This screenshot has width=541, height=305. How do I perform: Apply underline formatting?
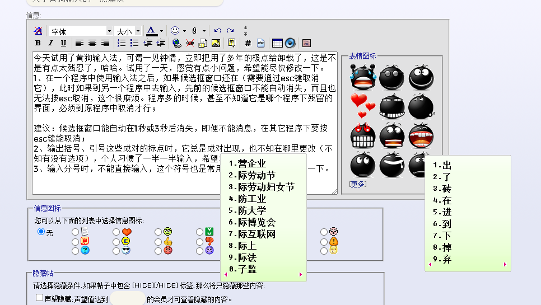coord(63,43)
